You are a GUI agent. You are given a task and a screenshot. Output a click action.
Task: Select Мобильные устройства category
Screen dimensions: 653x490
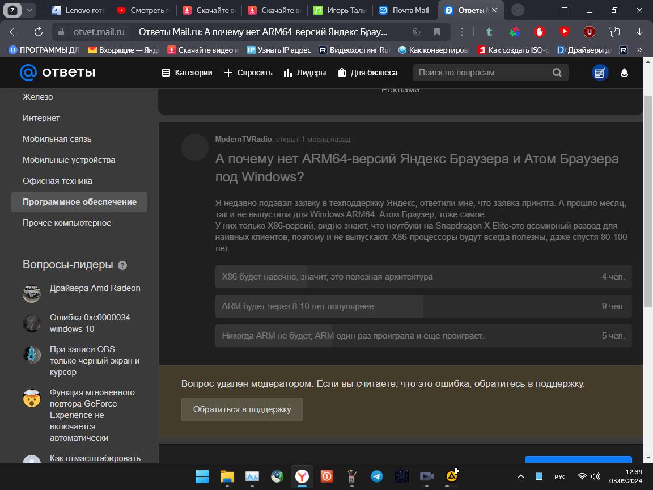(69, 160)
